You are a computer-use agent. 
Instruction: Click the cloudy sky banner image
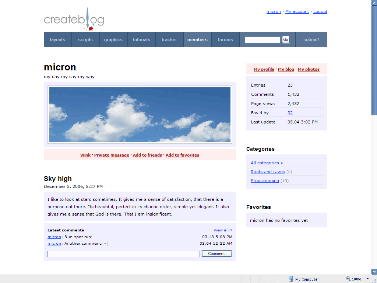pos(140,115)
